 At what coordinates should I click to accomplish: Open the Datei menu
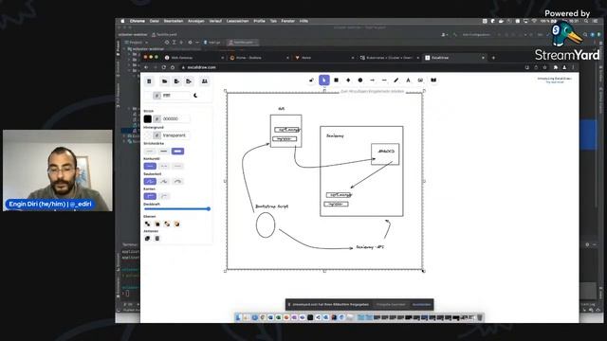pyautogui.click(x=155, y=21)
